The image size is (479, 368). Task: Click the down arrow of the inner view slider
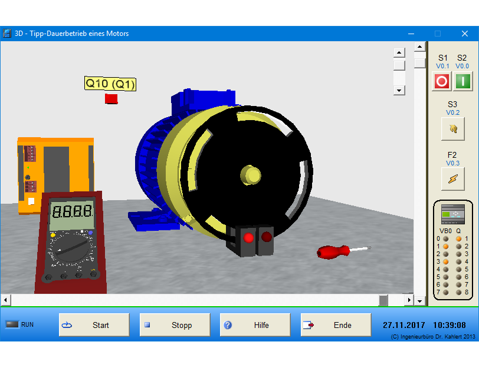(399, 90)
